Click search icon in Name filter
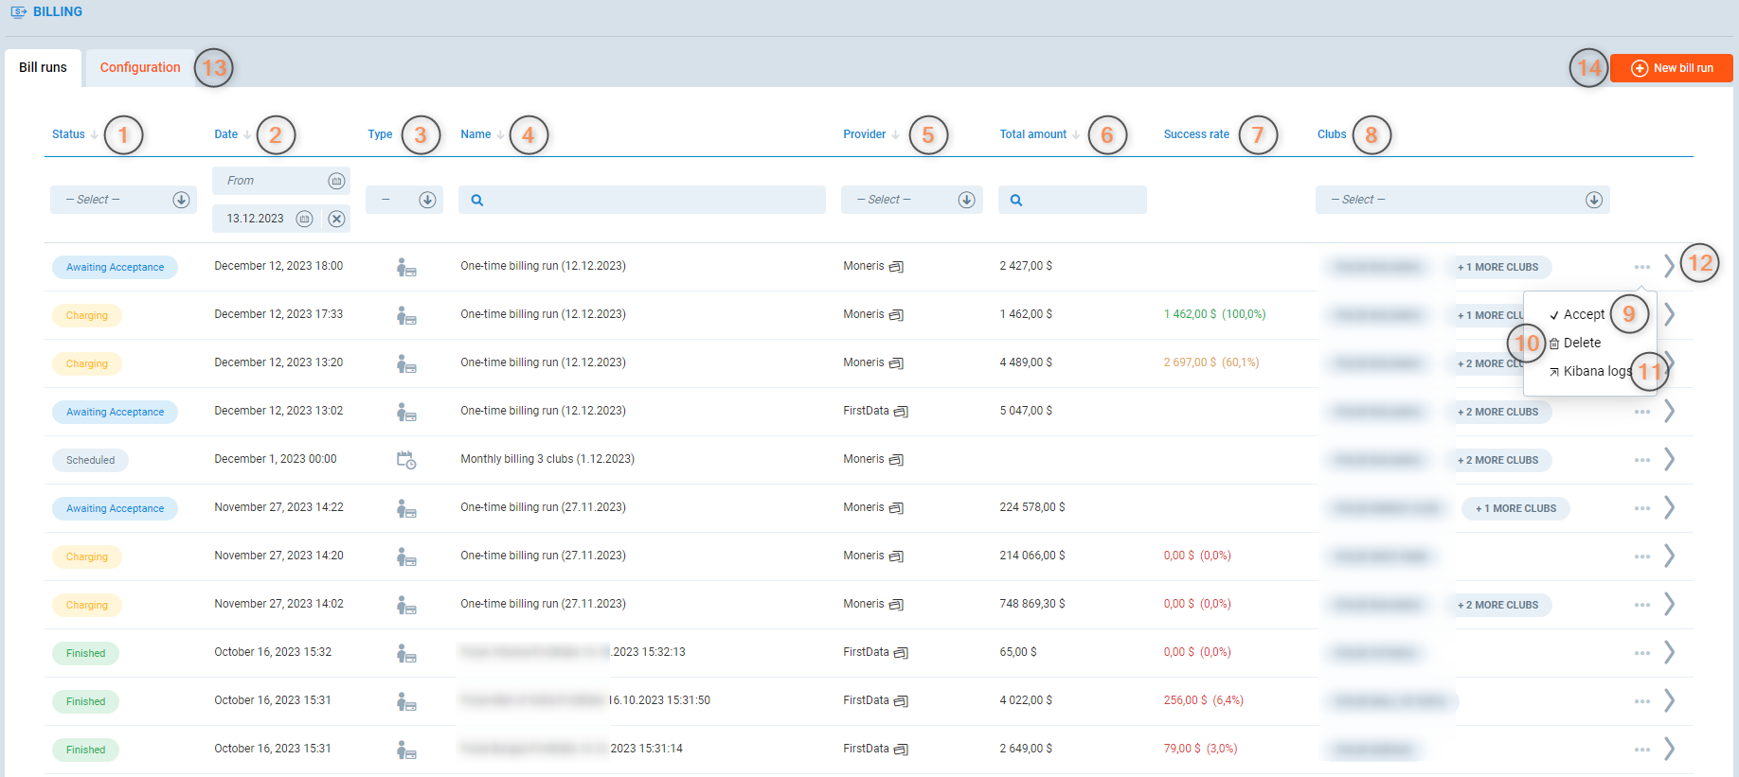Screen dimensions: 1739x777 (477, 200)
